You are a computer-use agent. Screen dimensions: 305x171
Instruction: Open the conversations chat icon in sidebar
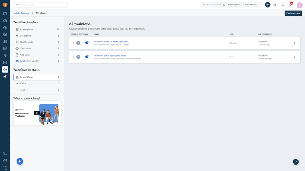pyautogui.click(x=5, y=49)
